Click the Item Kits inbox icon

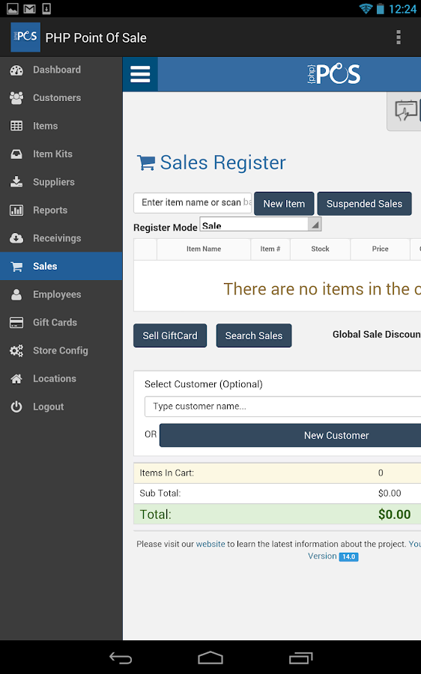click(16, 154)
